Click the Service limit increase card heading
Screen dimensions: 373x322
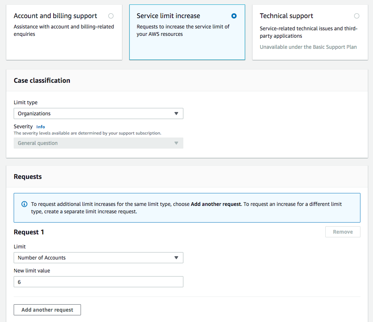click(x=169, y=16)
